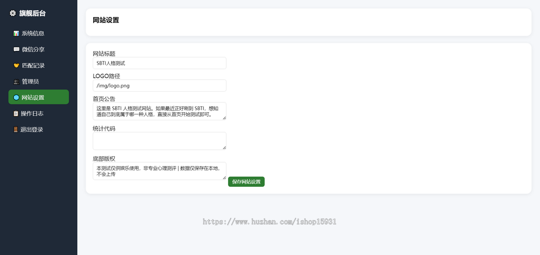This screenshot has height=255, width=540.
Task: Click the LOGO路径 field label
Action: (106, 76)
